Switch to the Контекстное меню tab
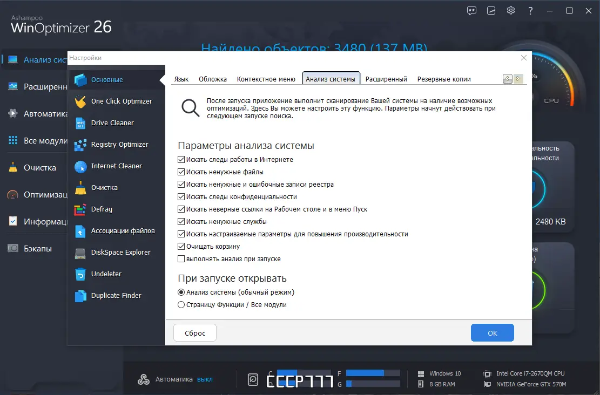This screenshot has height=395, width=600. [x=266, y=78]
